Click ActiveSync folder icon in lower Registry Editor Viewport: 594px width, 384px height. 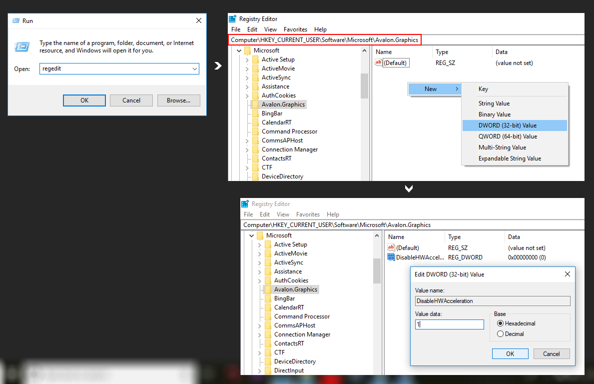[x=268, y=262]
